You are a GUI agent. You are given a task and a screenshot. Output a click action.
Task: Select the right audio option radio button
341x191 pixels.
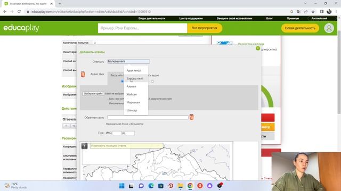coord(152,81)
